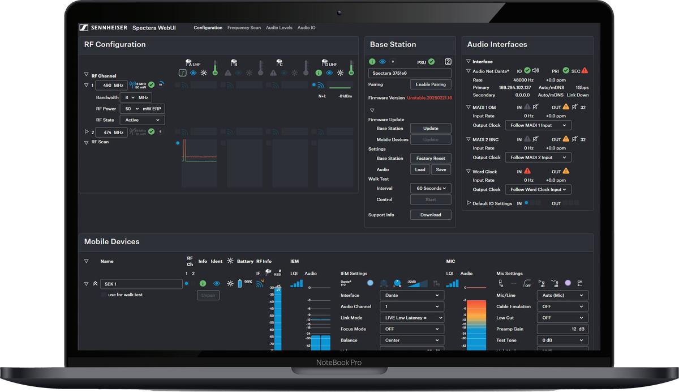This screenshot has height=392, width=679.
Task: Switch to the Frequency Scan tab
Action: 244,28
